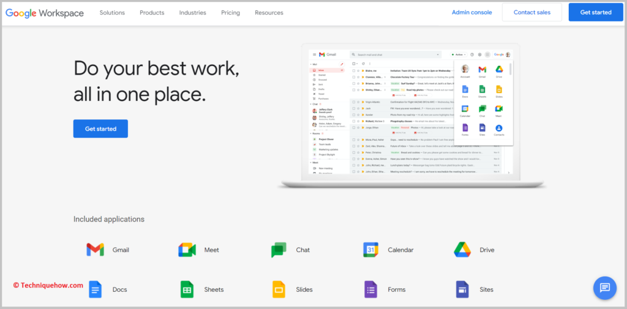Select the Sheets icon under Included applications

(187, 289)
